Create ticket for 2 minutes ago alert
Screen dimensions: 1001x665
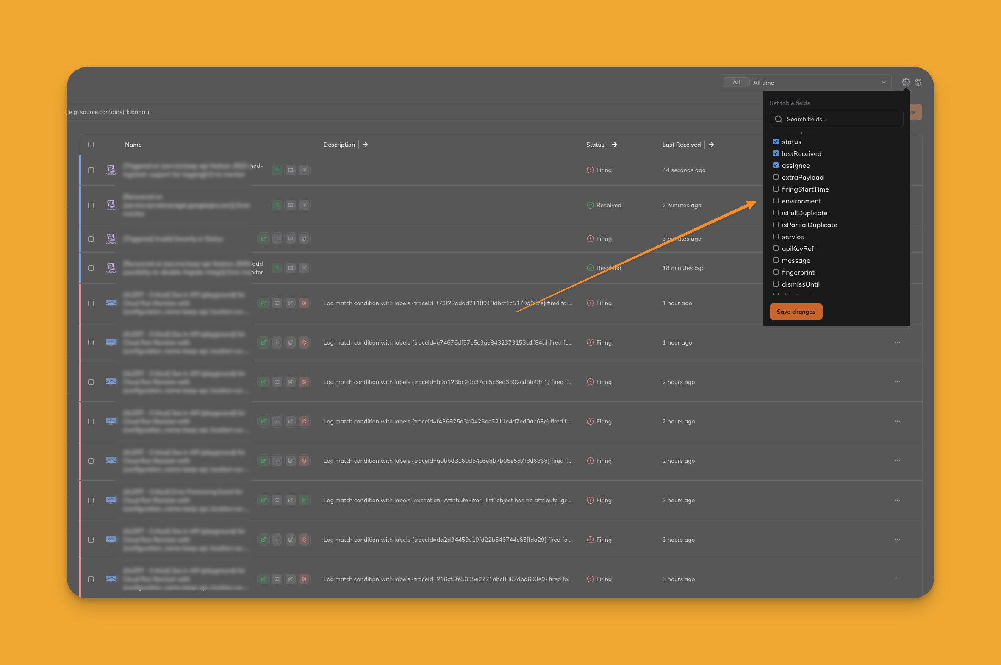pos(290,205)
